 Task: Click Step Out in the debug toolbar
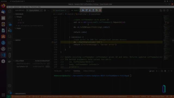(x=93, y=10)
